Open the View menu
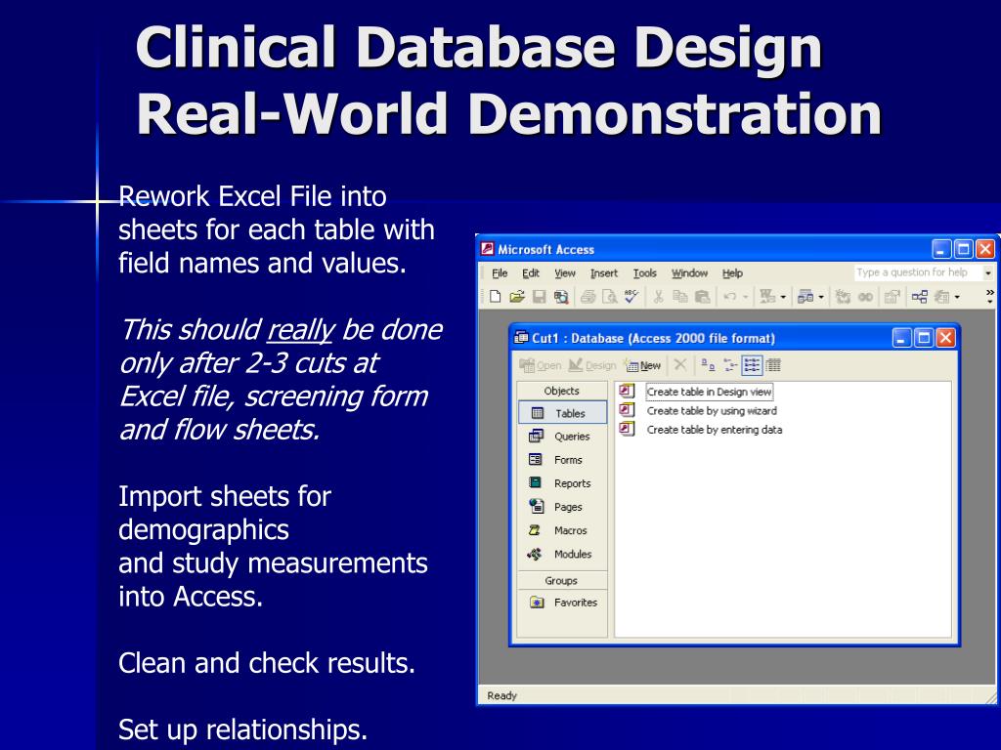The height and width of the screenshot is (750, 1001). [x=565, y=273]
